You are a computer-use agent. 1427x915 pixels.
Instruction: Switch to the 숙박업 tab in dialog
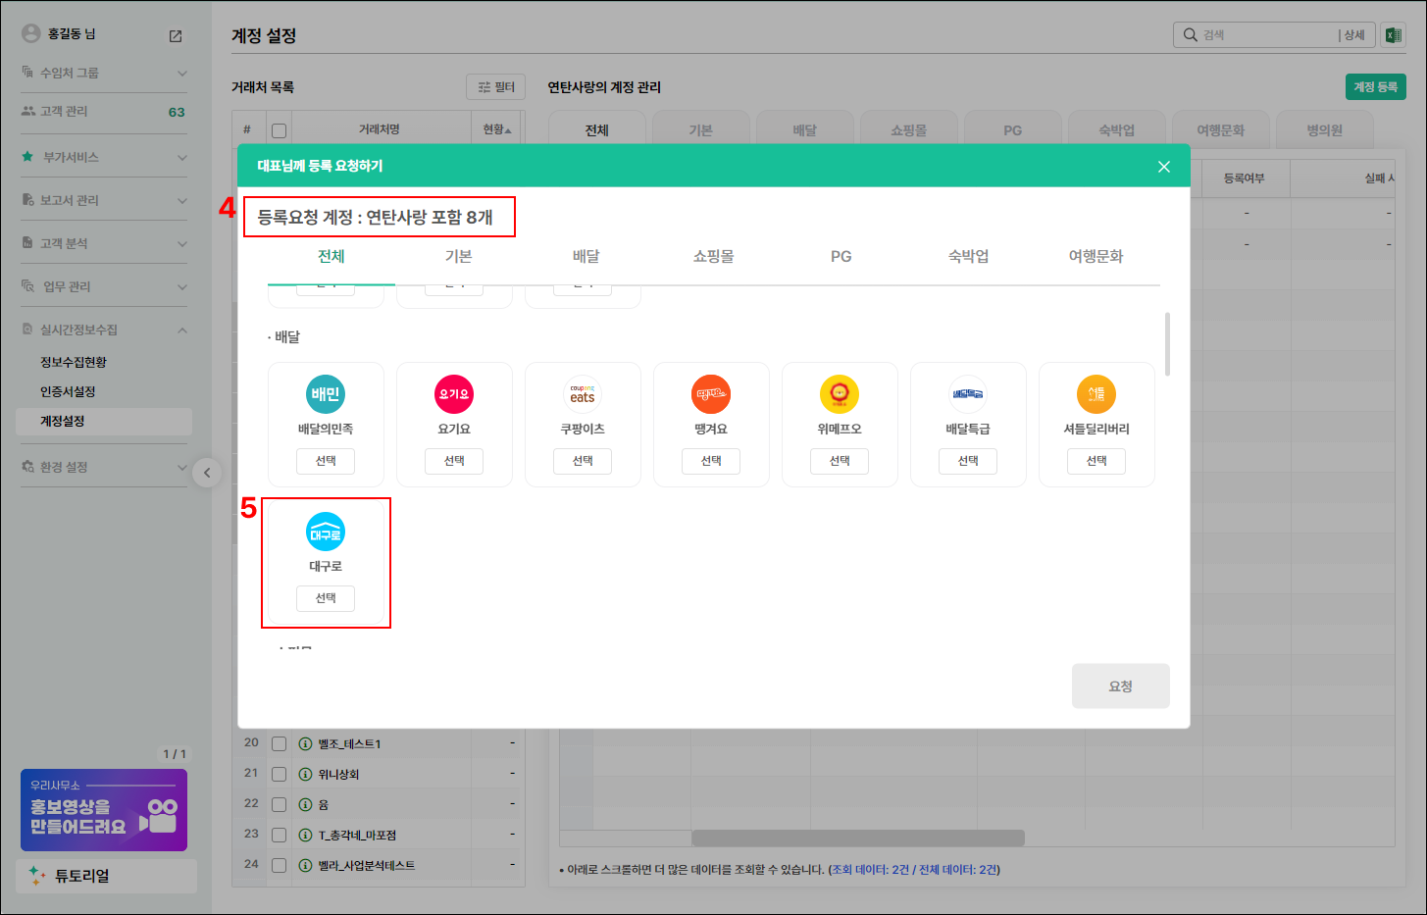[968, 257]
